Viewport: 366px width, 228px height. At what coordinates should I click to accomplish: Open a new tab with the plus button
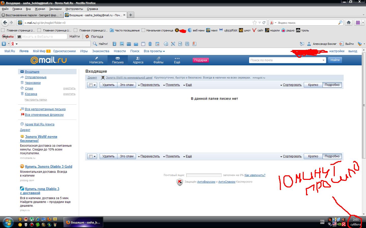point(130,15)
